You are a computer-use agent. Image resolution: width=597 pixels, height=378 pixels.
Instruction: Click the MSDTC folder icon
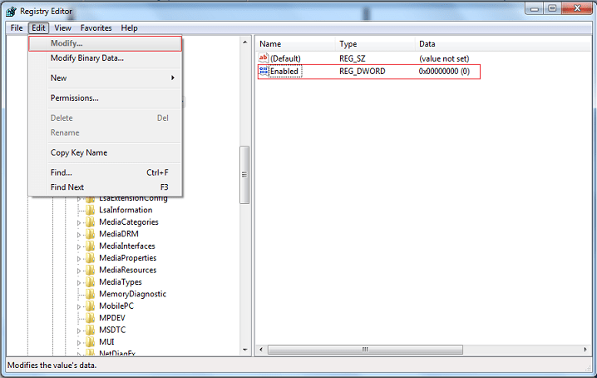91,331
